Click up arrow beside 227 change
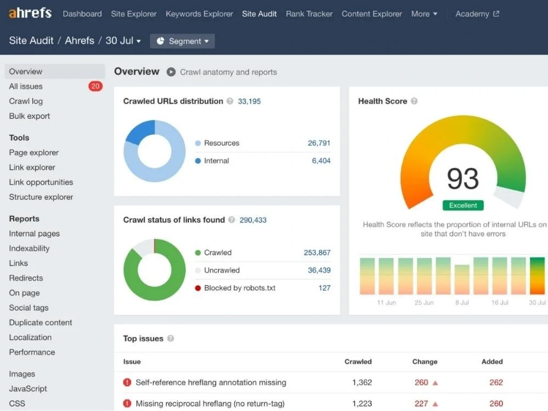 click(x=436, y=404)
